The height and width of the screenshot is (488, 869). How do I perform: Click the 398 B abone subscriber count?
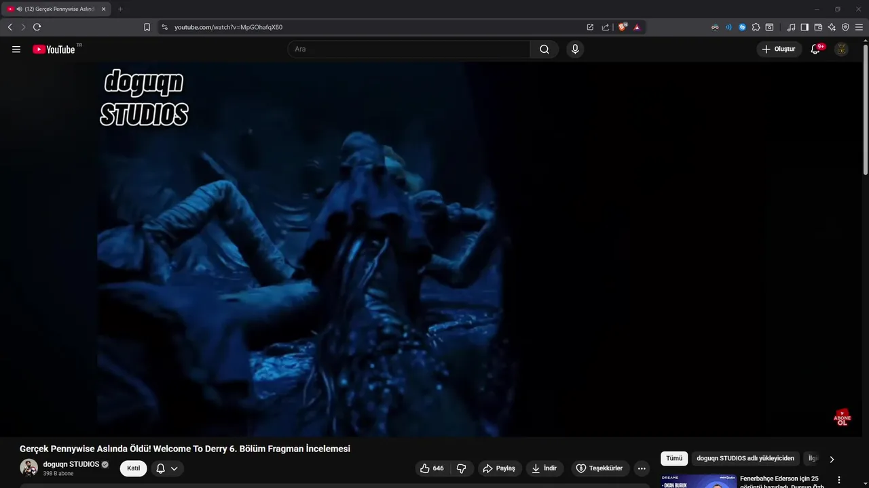coord(58,474)
